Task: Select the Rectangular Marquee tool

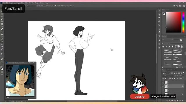Action: click(x=2, y=14)
